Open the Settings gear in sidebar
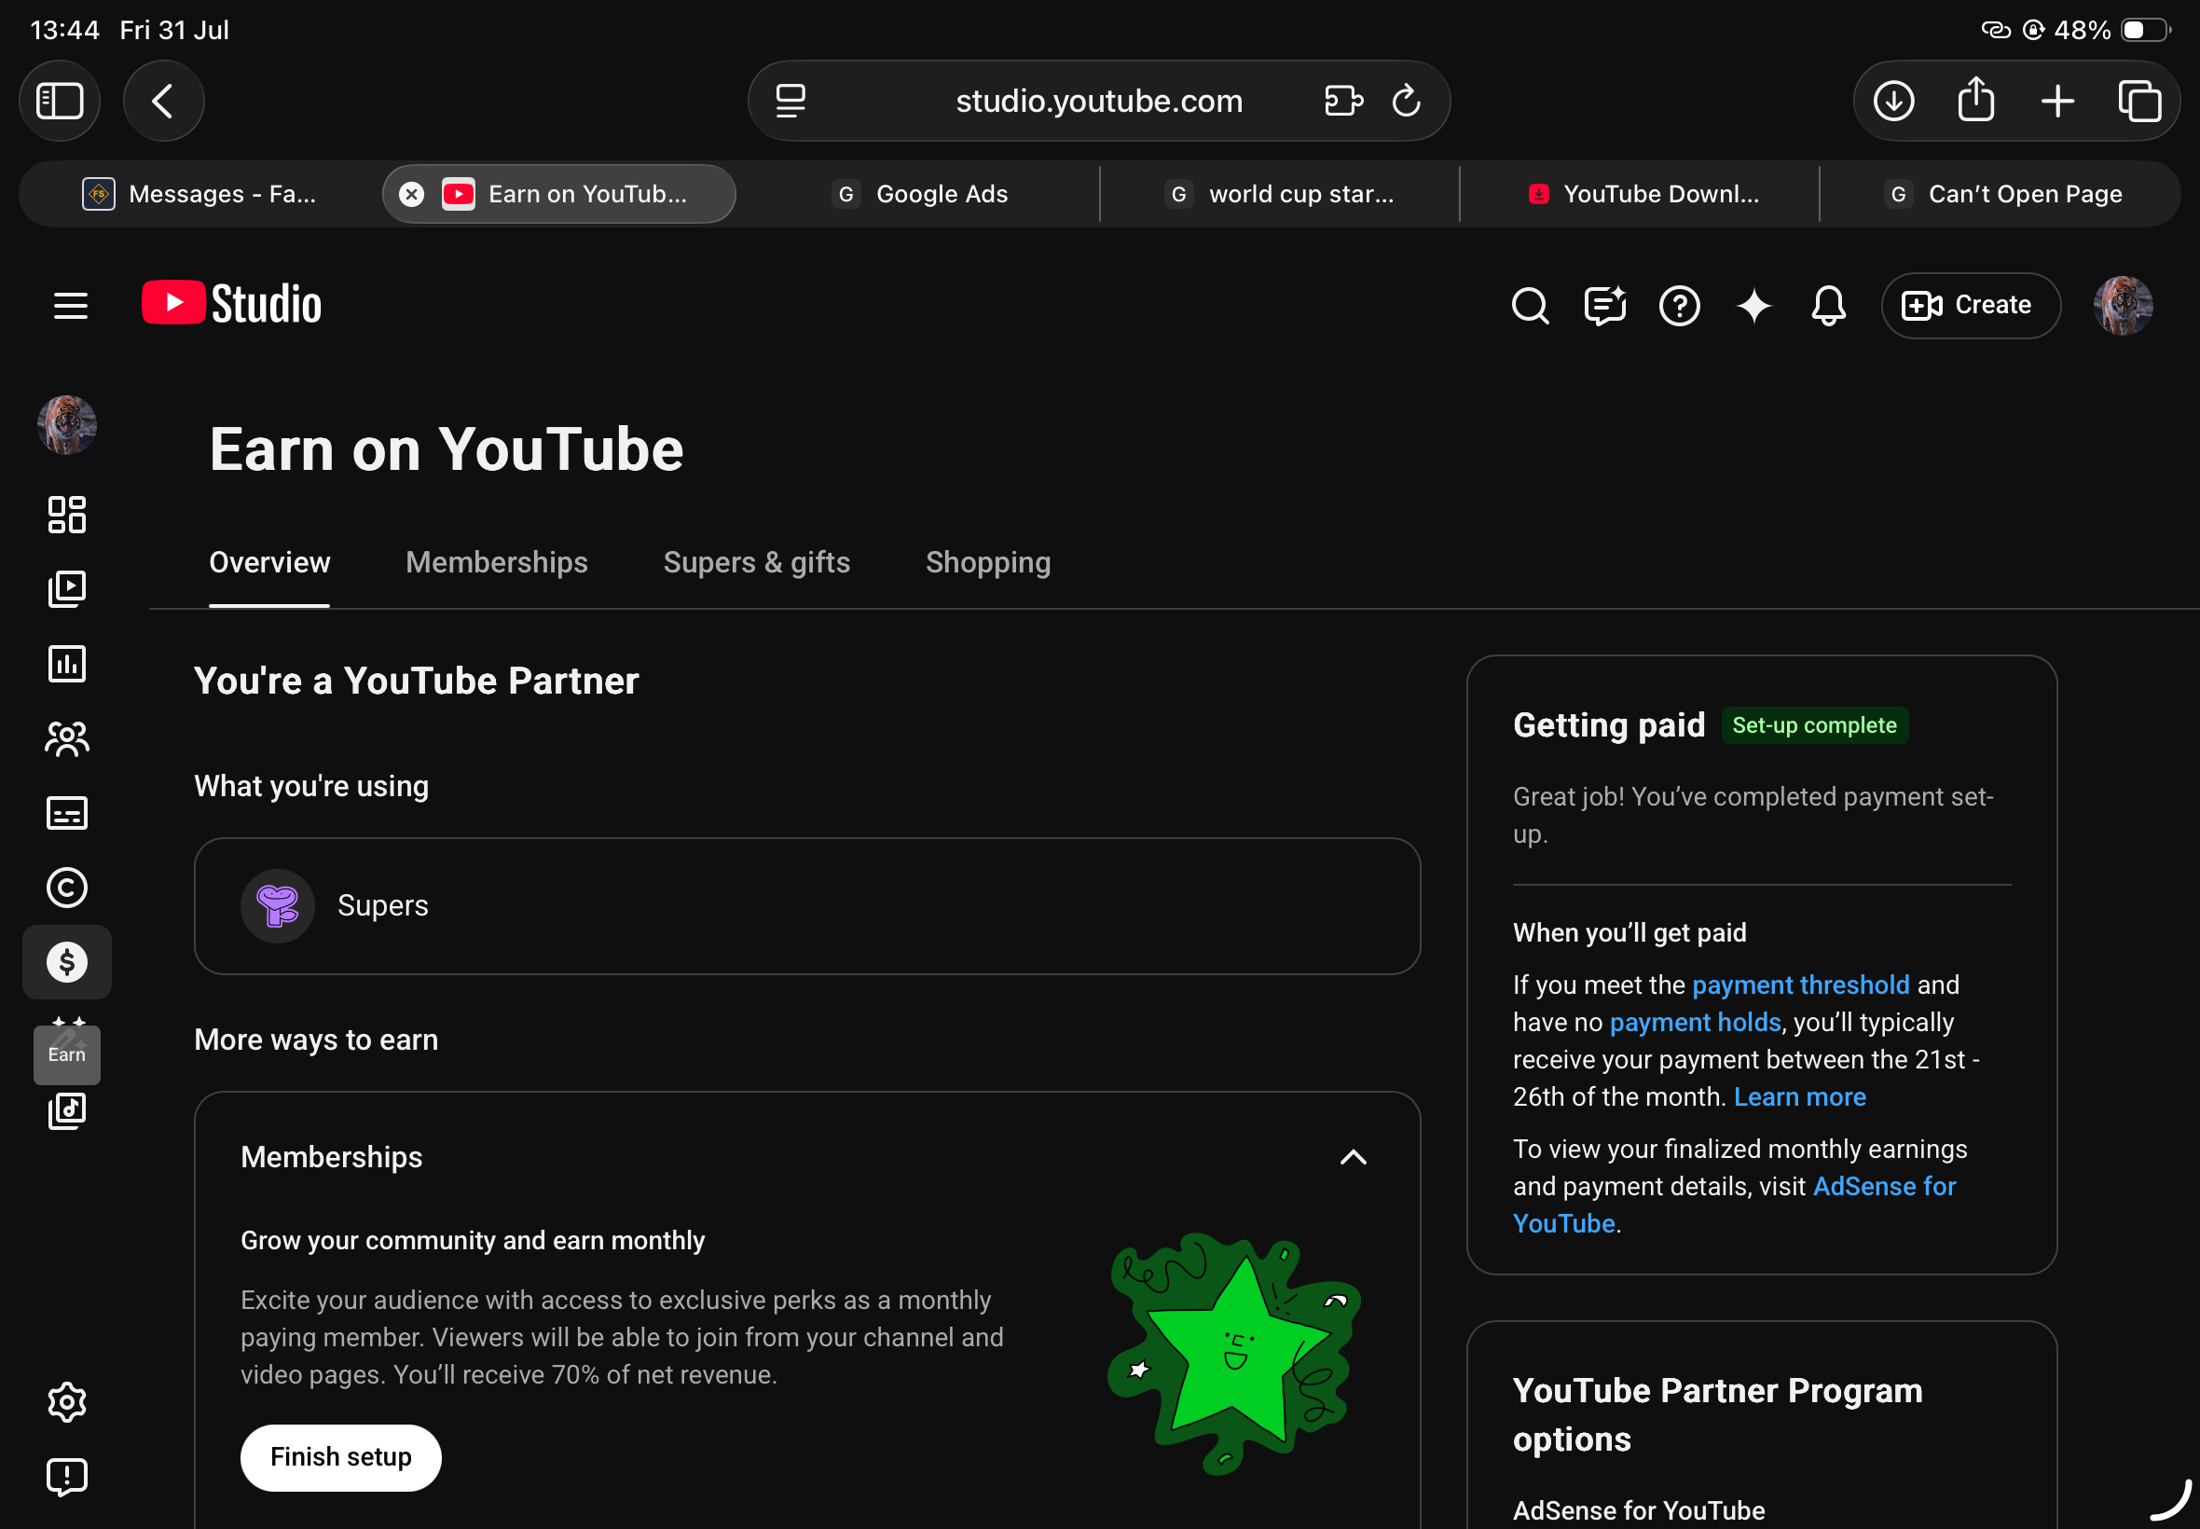 pos(67,1401)
